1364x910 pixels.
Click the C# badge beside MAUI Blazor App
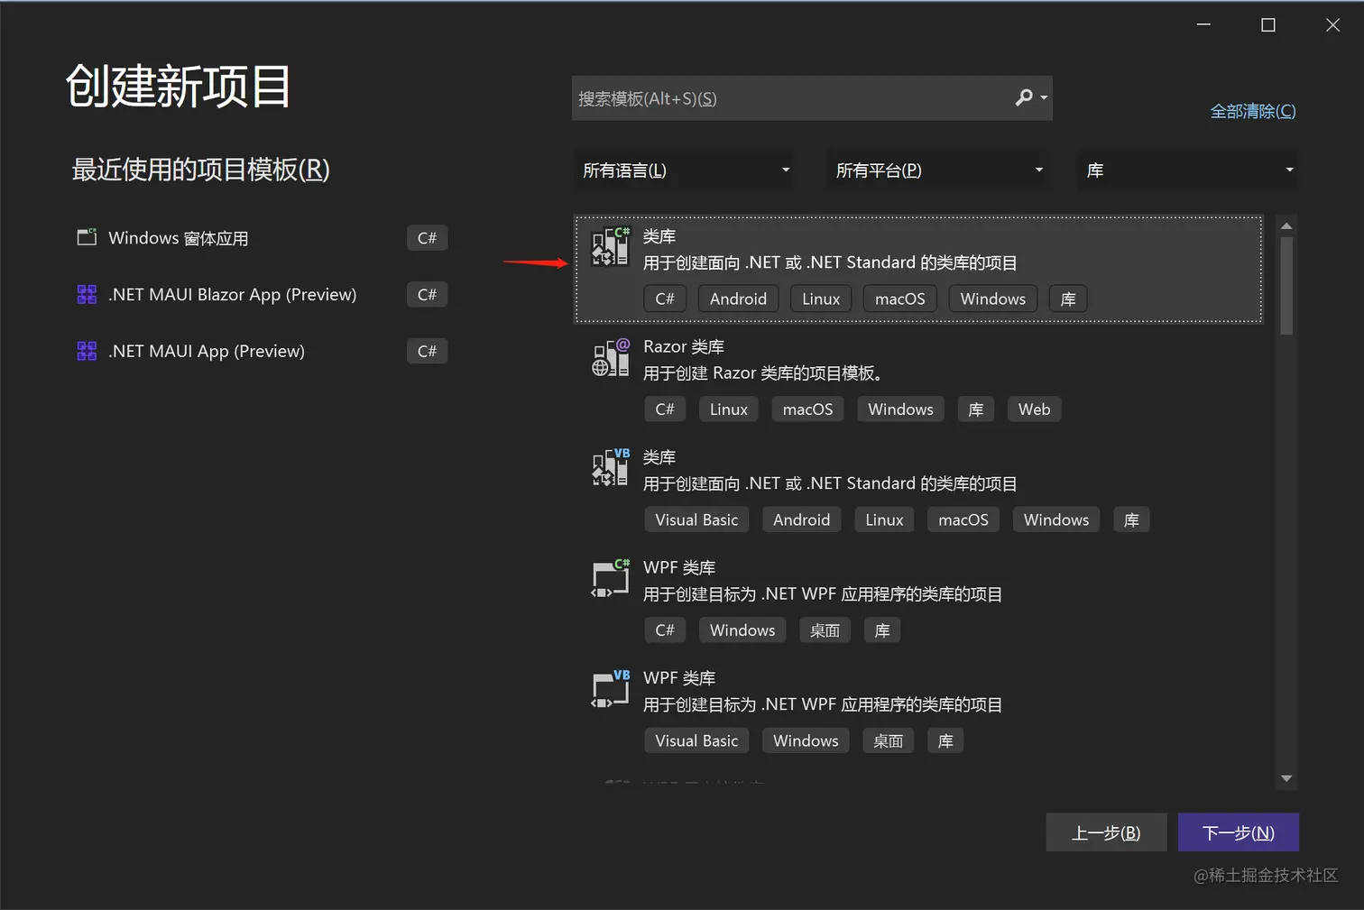coord(427,295)
